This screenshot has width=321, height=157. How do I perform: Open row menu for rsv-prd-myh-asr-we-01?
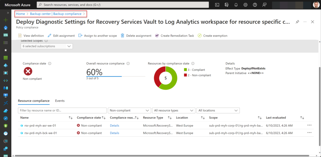[x=309, y=125]
